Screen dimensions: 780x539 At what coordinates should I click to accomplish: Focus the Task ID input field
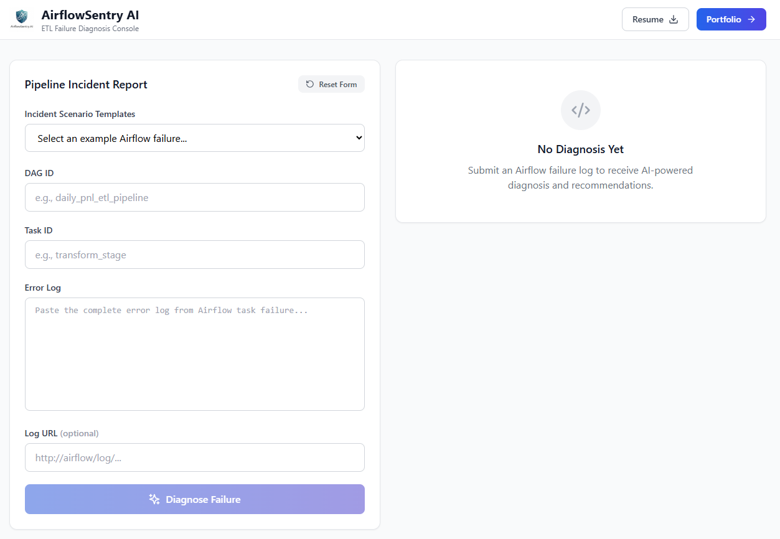point(195,255)
